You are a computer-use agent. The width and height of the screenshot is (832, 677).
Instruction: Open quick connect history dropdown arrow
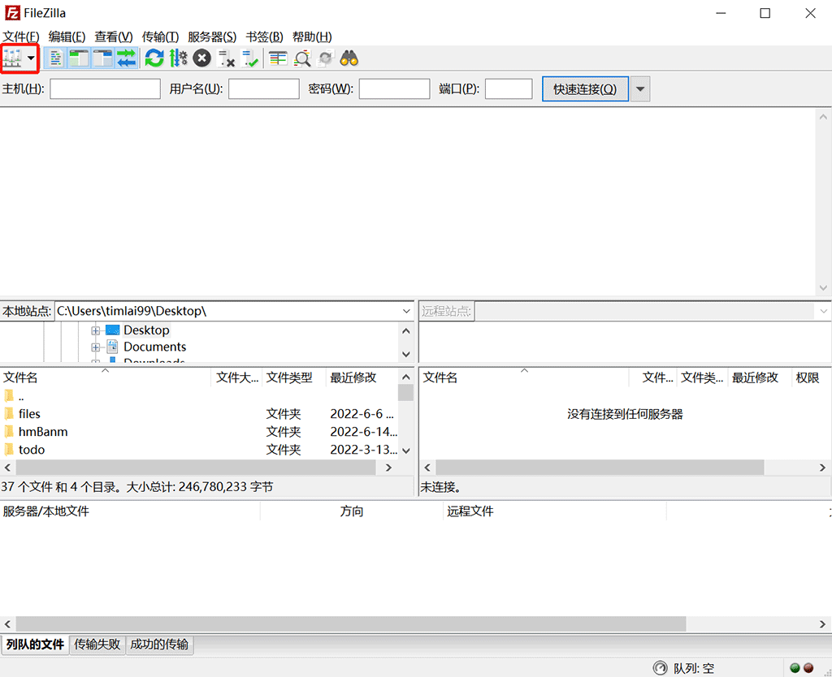pyautogui.click(x=640, y=89)
